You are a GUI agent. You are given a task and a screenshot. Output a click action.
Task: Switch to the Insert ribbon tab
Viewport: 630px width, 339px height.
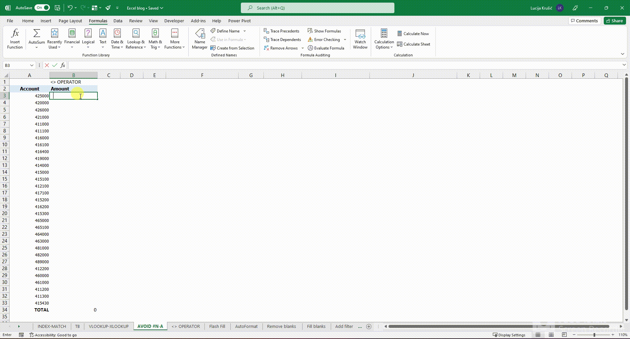click(46, 21)
